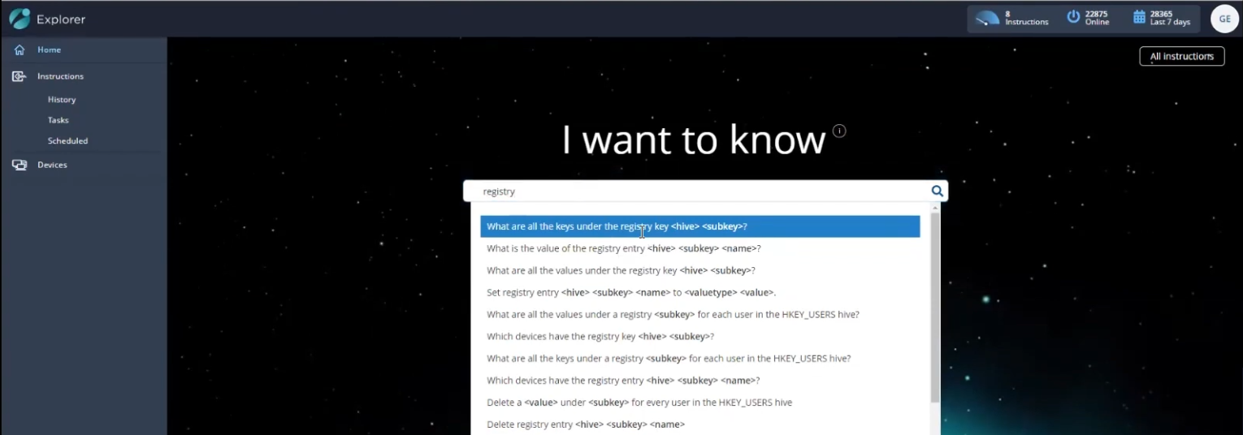The width and height of the screenshot is (1243, 435).
Task: Select 'What are all the keys under the registry key'
Action: pos(699,226)
